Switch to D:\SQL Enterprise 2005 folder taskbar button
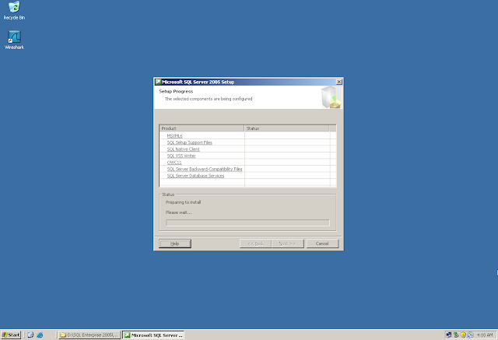This screenshot has height=340, width=498. [x=89, y=335]
